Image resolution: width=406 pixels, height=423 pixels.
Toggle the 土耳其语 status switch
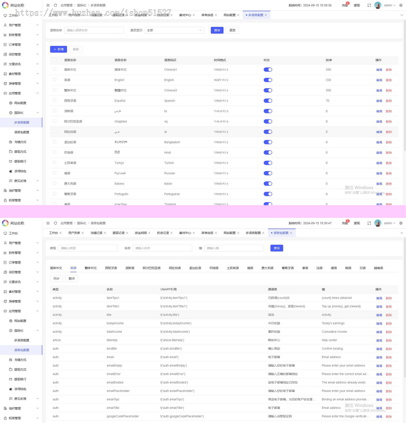pyautogui.click(x=268, y=163)
